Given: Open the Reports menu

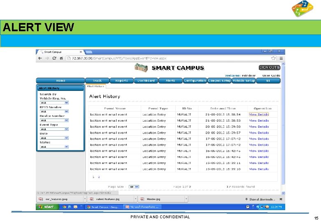Looking at the screenshot, I should [121, 81].
